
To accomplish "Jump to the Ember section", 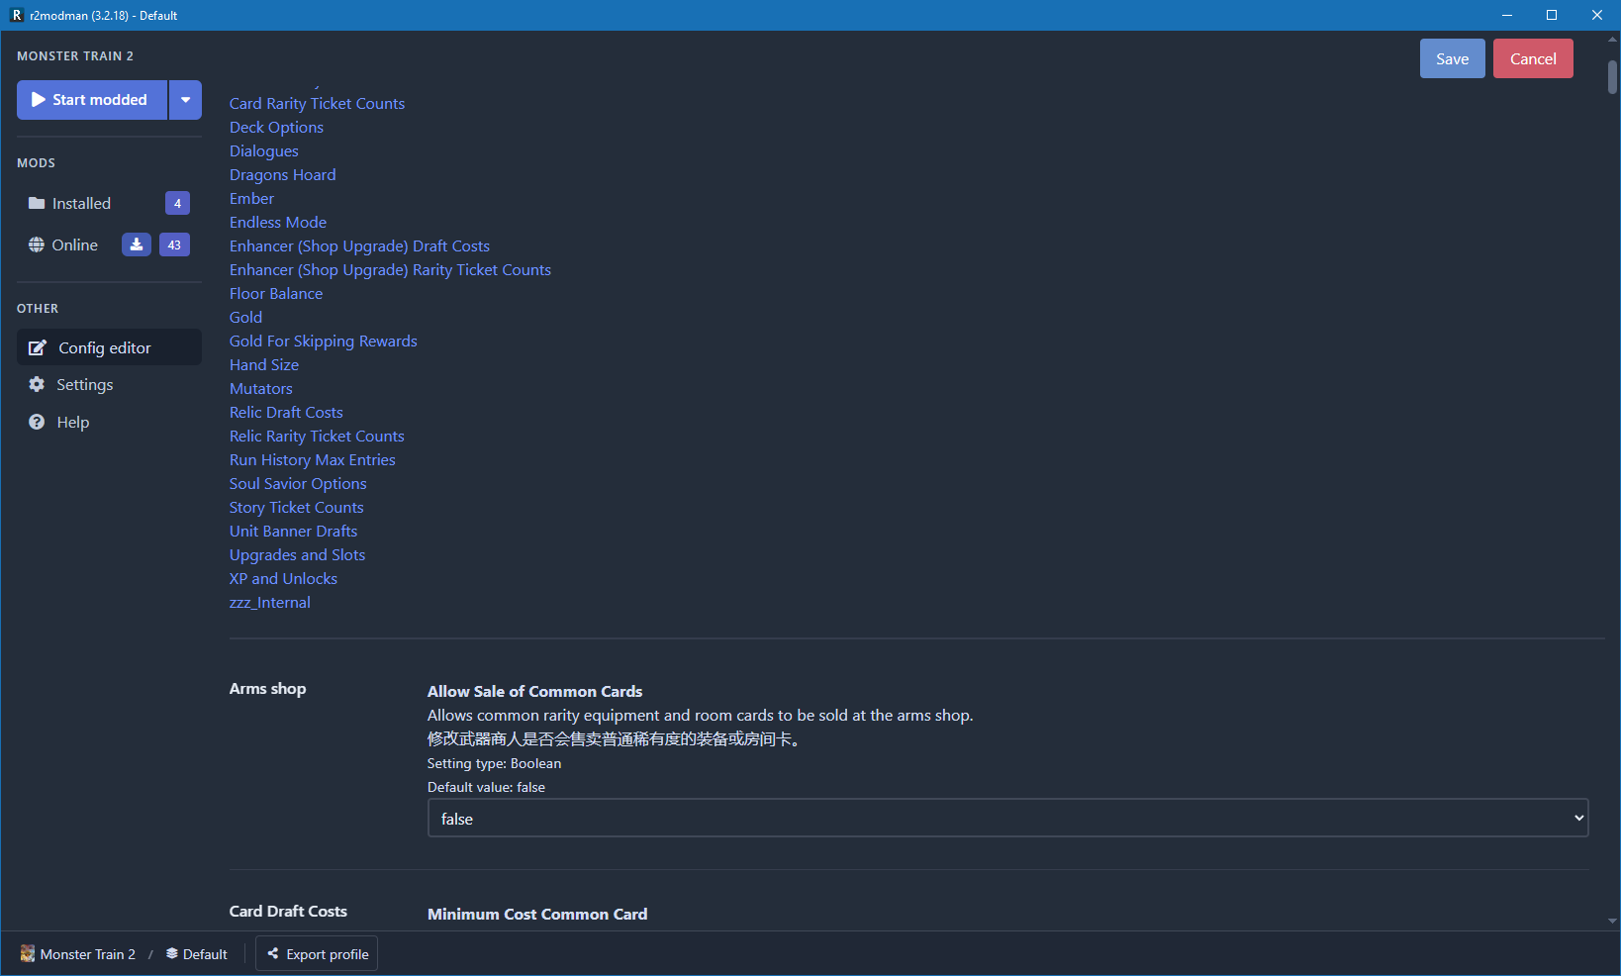I will [251, 198].
